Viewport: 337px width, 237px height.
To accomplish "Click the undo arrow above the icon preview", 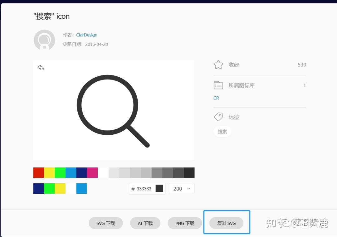I will [41, 67].
